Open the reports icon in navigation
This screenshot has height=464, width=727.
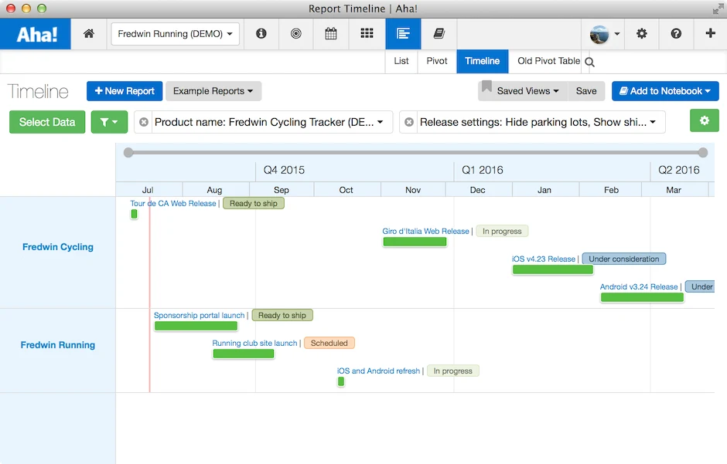point(403,34)
